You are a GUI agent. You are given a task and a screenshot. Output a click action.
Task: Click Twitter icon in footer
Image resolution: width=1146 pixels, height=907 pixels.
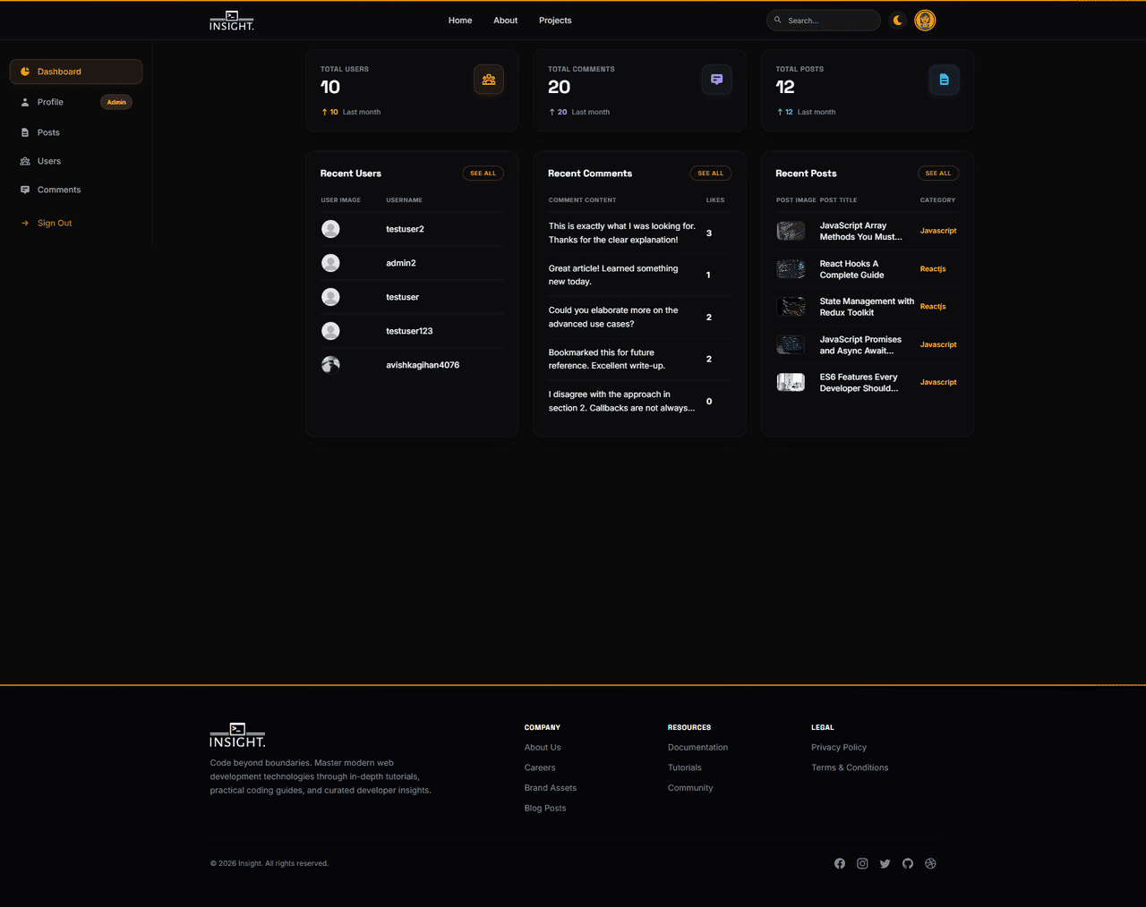pyautogui.click(x=885, y=863)
